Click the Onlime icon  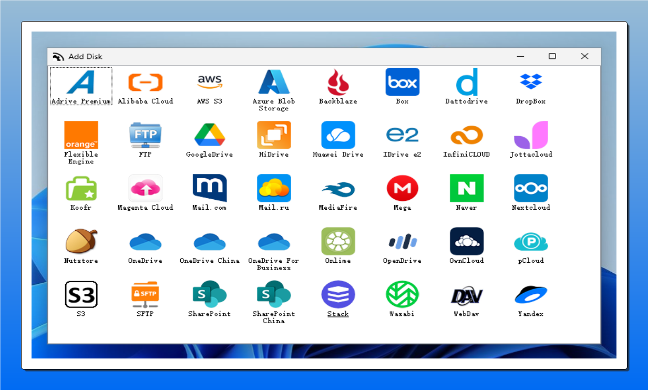tap(338, 241)
